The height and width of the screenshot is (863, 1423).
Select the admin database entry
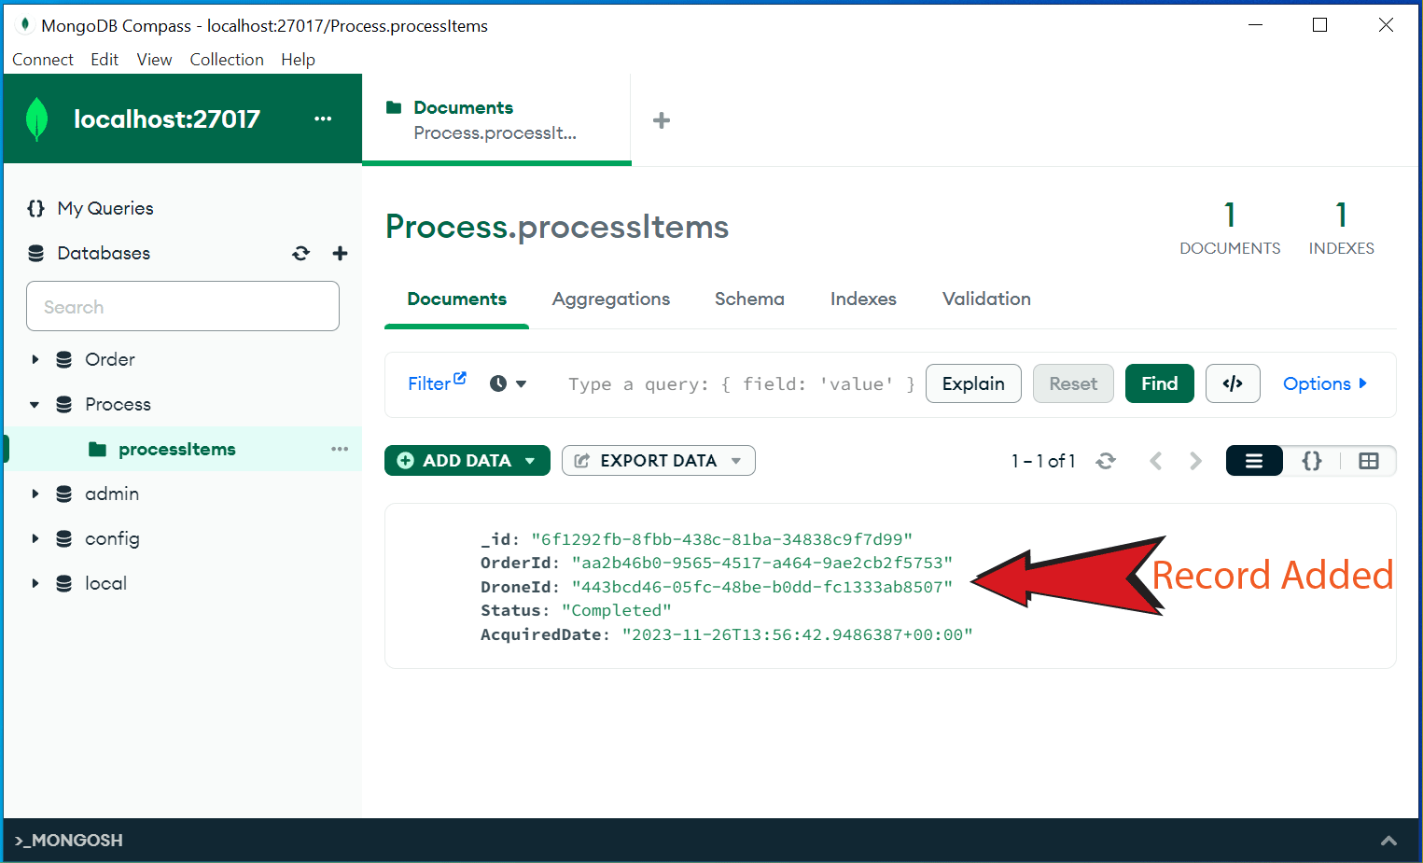pyautogui.click(x=112, y=494)
